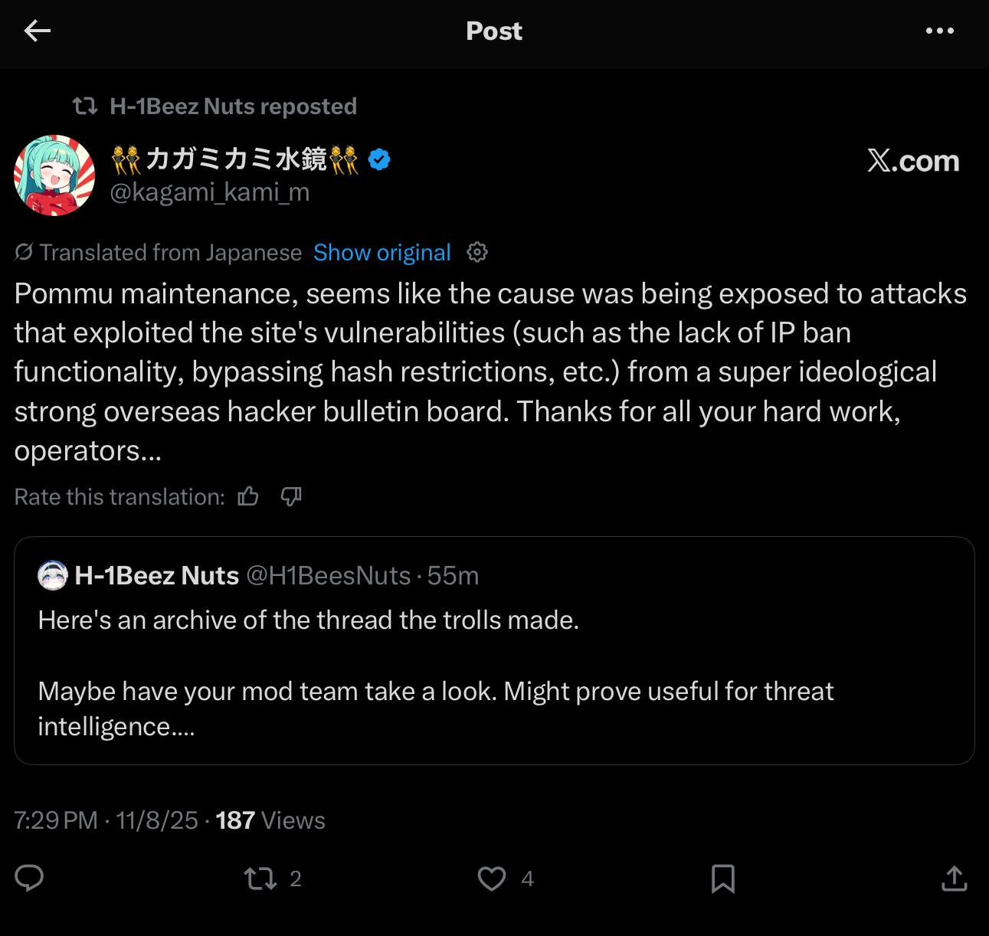This screenshot has width=989, height=936.
Task: Click the @kagami_kami_m handle
Action: tap(210, 191)
